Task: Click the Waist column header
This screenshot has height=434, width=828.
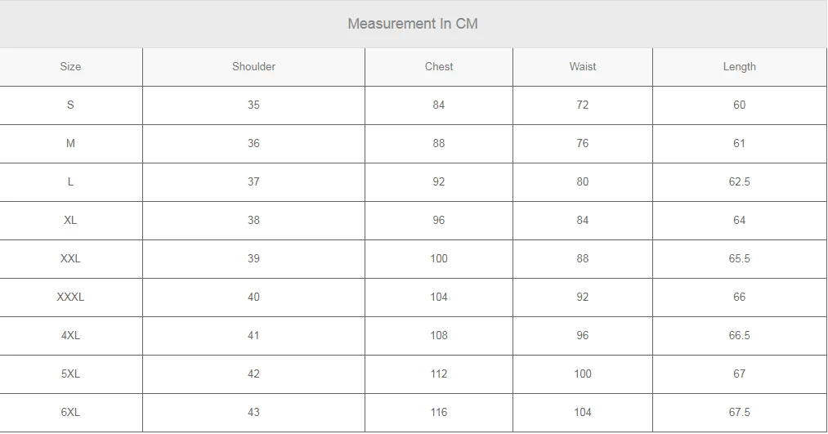Action: pos(583,66)
